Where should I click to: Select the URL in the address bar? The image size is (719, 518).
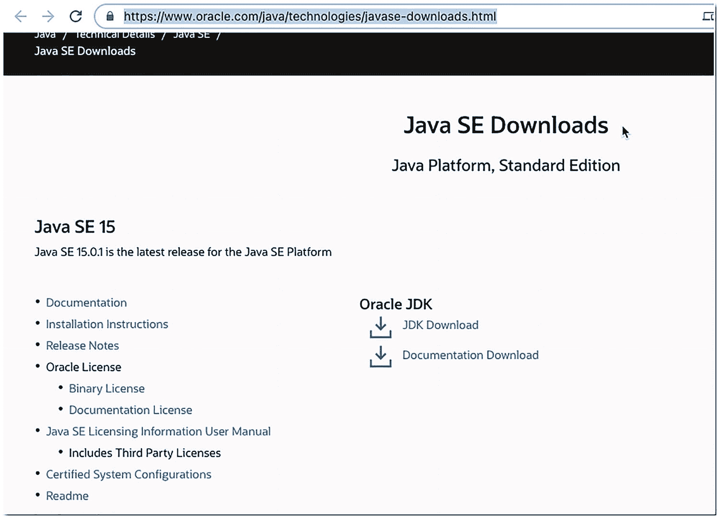[310, 17]
